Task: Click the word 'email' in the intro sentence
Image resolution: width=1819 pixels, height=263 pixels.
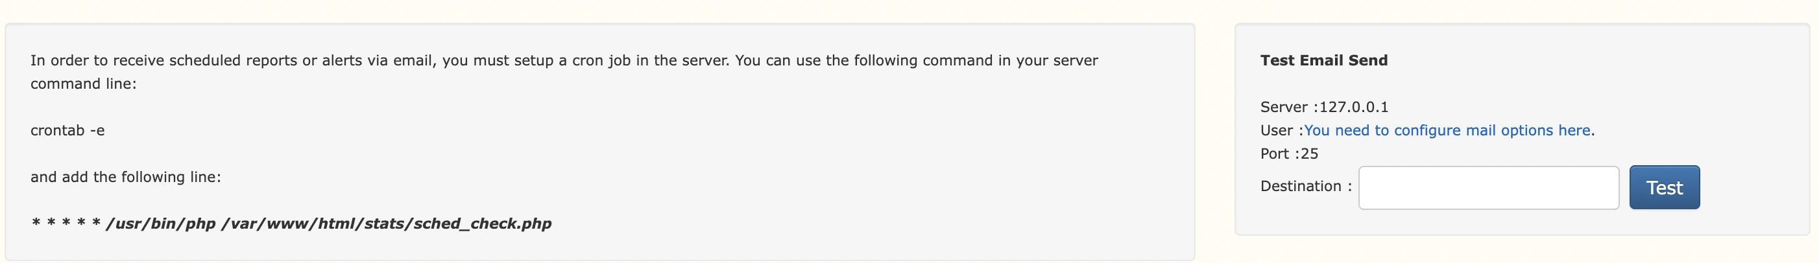Action: pyautogui.click(x=413, y=61)
